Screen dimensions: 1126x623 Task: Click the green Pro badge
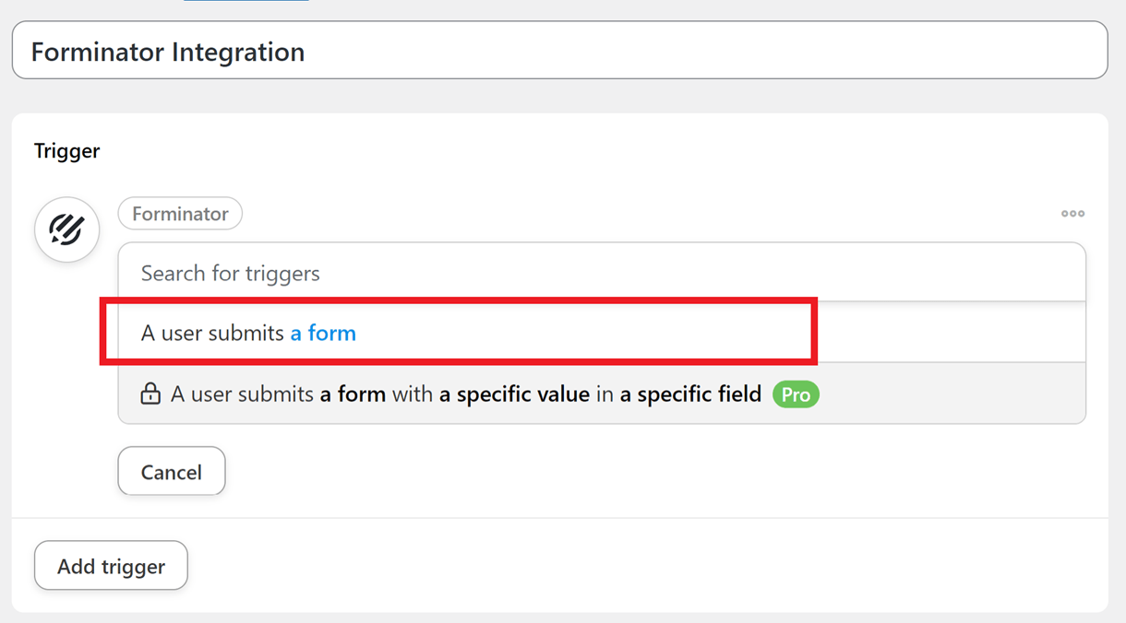pos(796,394)
